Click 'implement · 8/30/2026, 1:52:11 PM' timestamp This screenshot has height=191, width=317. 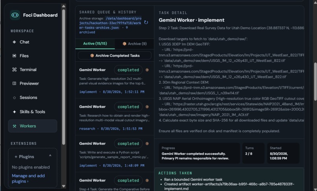coord(112,92)
